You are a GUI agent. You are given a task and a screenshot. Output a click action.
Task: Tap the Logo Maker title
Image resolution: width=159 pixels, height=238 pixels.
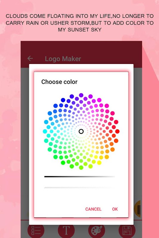tap(63, 59)
